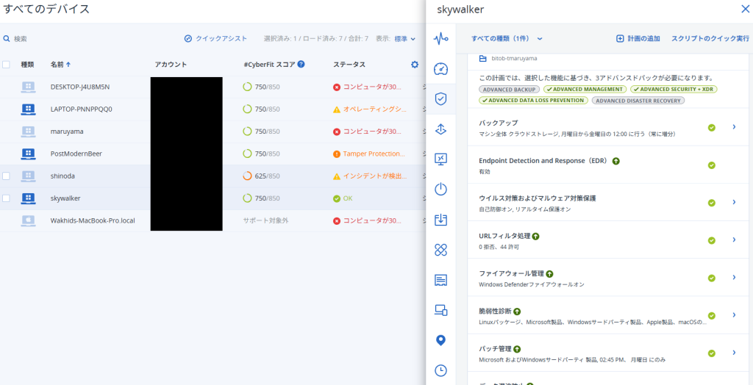Click the ADVANCED SECURITY + XDR tag

674,90
